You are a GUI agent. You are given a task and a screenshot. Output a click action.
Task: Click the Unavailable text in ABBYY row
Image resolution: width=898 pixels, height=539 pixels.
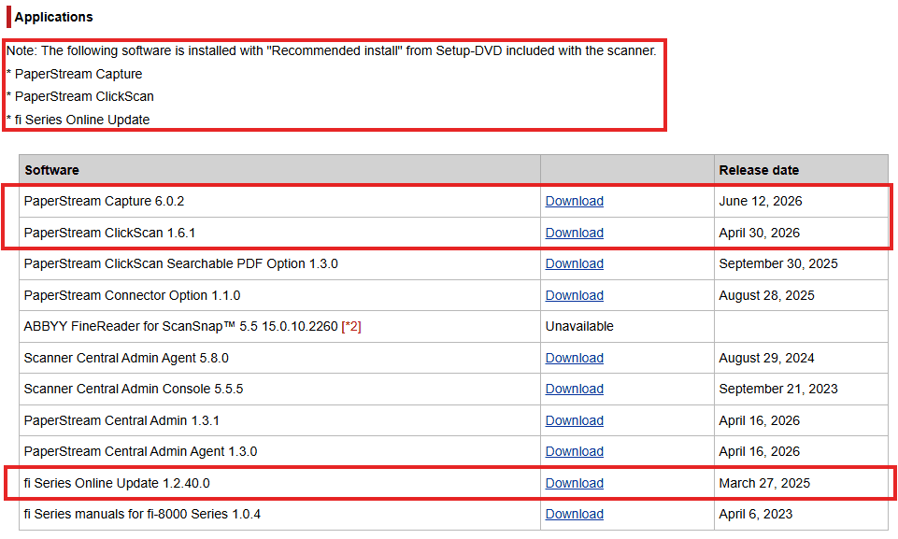[579, 326]
